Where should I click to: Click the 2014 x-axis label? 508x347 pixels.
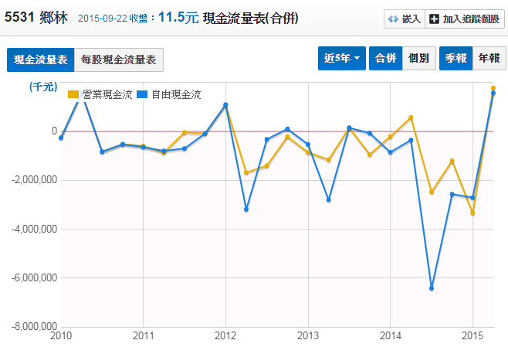[x=391, y=335]
